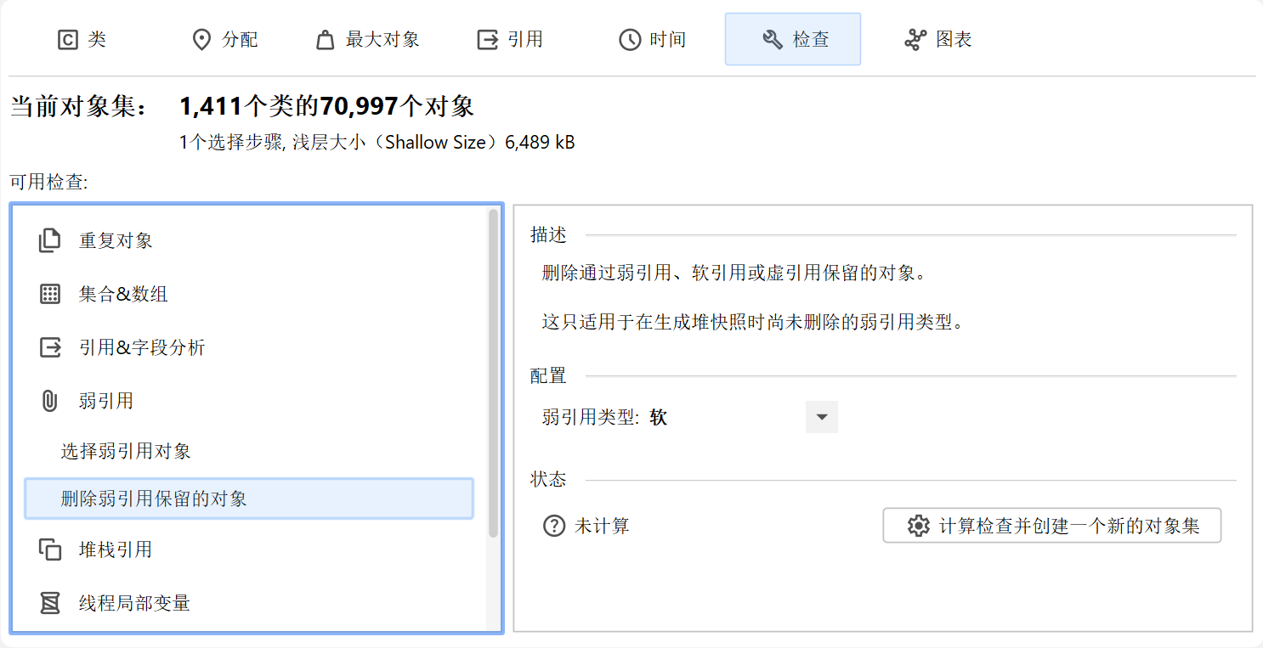Select 堆栈引用 inspection
This screenshot has height=648, width=1263.
pos(249,549)
